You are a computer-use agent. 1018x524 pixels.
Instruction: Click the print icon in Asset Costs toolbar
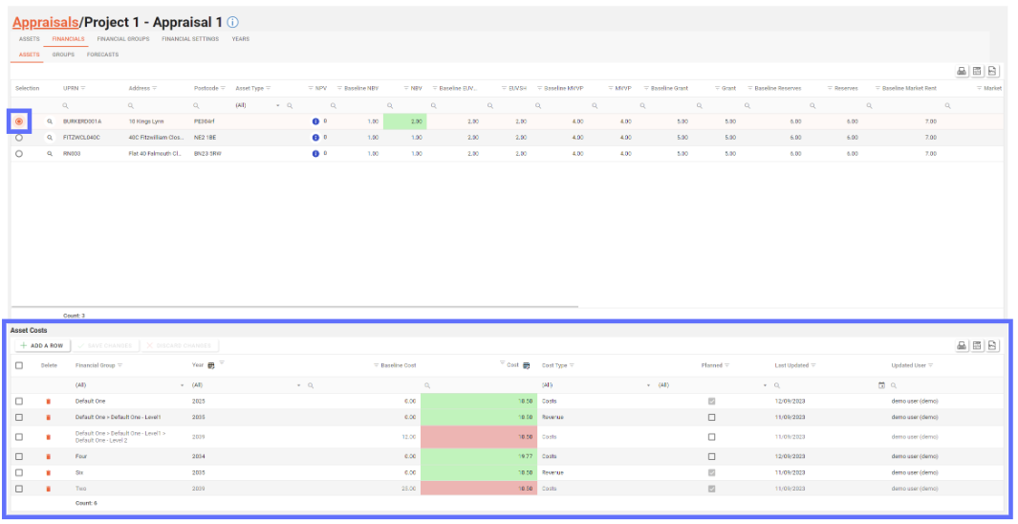(963, 345)
